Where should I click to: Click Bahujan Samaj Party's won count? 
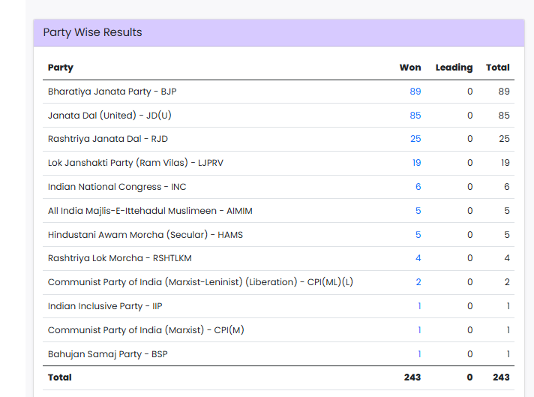[x=418, y=354]
